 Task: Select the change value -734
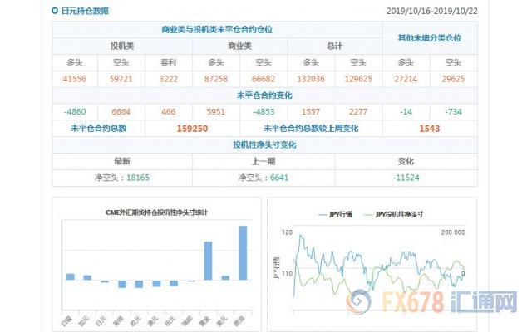tap(453, 112)
